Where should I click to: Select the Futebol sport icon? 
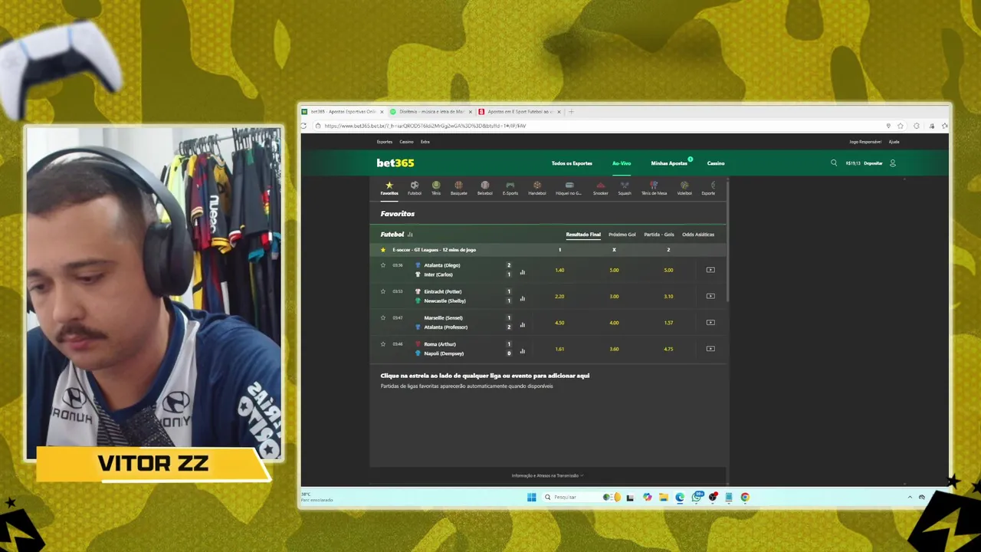[x=415, y=188]
